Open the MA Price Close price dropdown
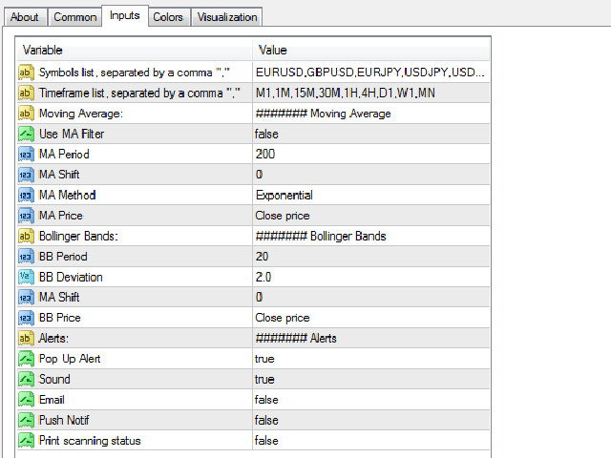The width and height of the screenshot is (611, 458). (371, 216)
